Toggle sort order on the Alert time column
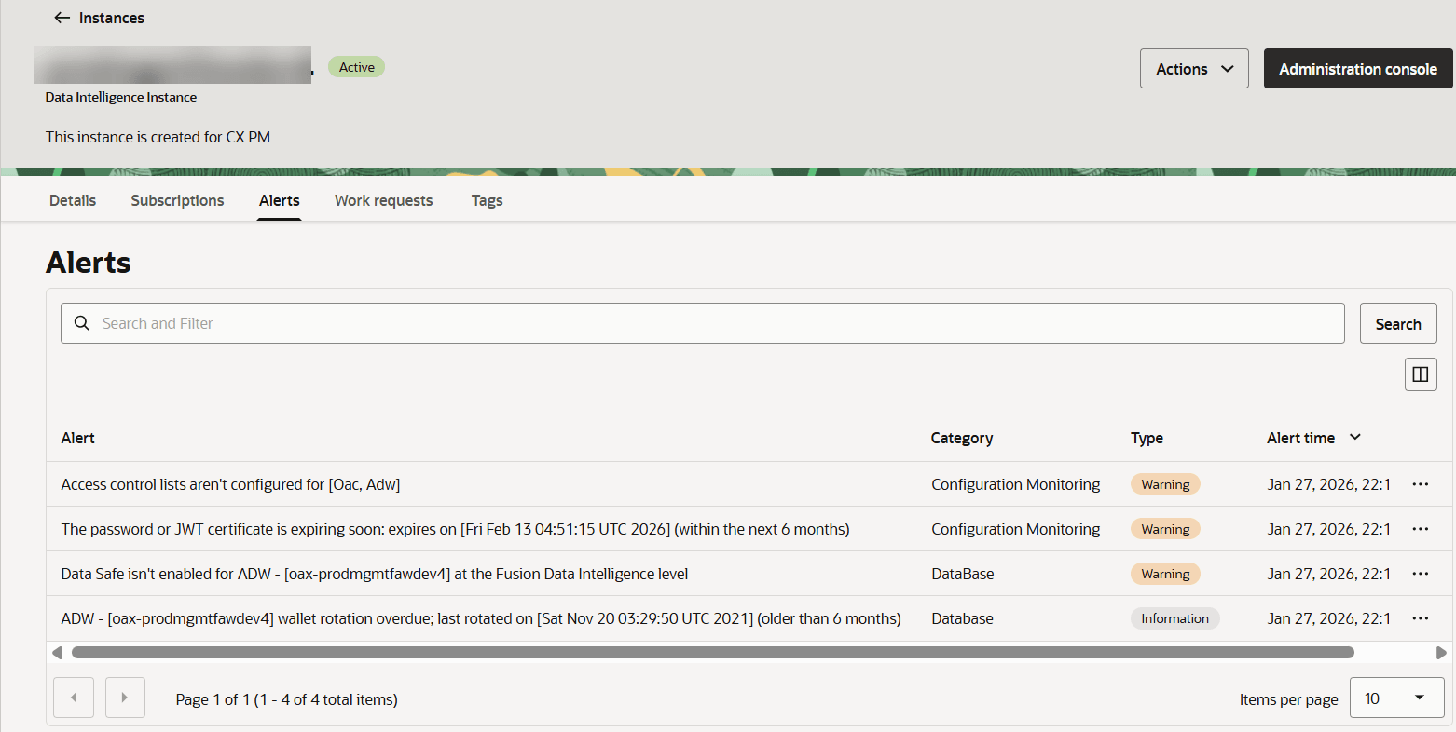The image size is (1456, 732). coord(1353,437)
